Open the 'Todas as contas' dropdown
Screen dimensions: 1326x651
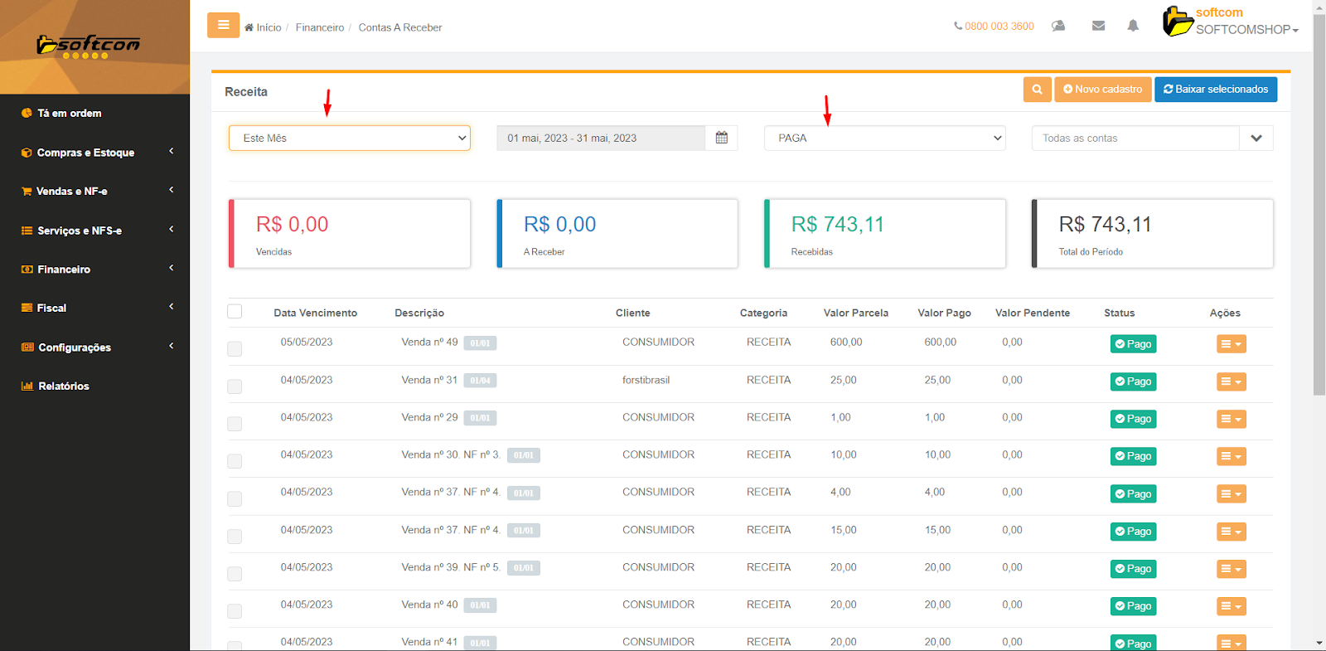[x=1151, y=138]
